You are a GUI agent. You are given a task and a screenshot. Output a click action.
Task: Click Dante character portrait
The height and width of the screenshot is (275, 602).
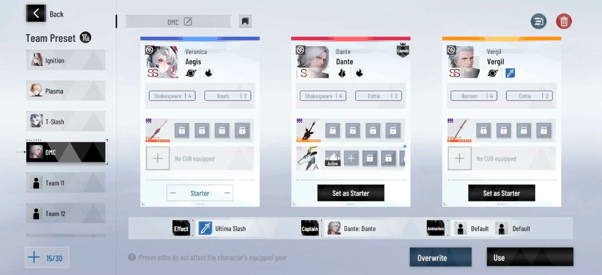[312, 62]
